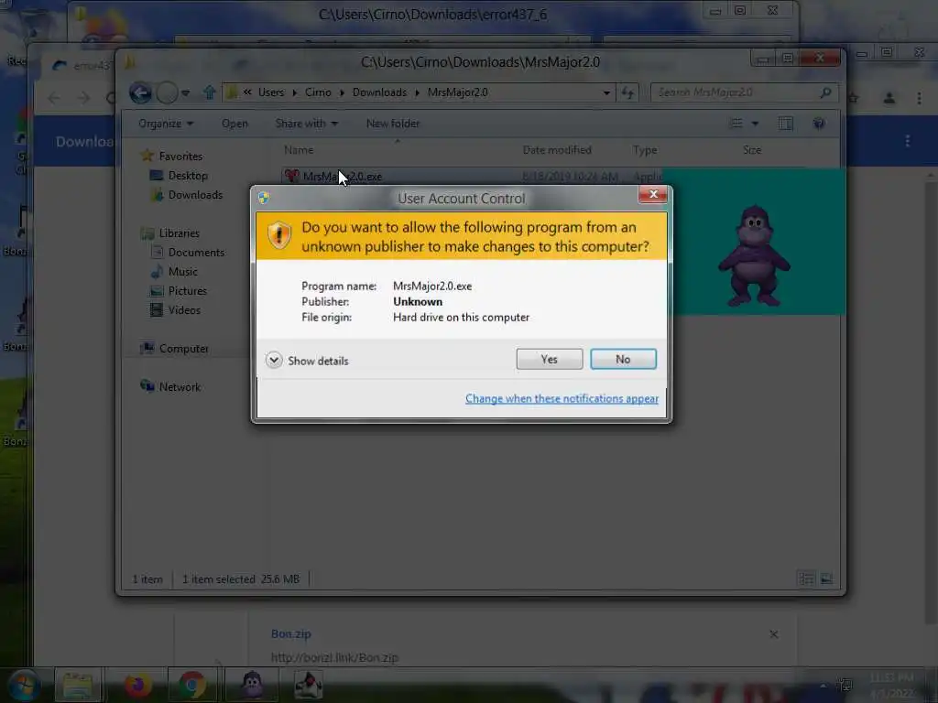Click the UAC warning shield icon
The height and width of the screenshot is (703, 938).
pyautogui.click(x=278, y=235)
